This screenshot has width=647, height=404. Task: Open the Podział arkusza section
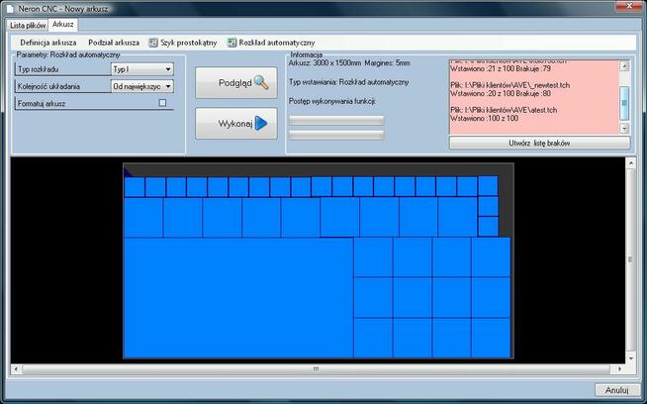pos(114,44)
